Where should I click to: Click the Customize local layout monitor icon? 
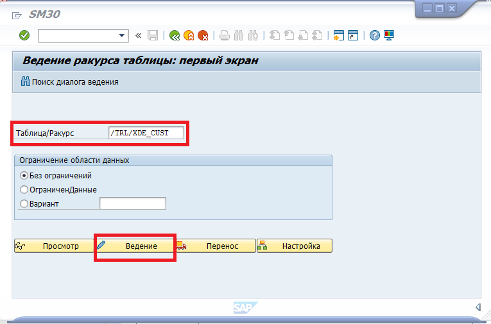click(389, 35)
